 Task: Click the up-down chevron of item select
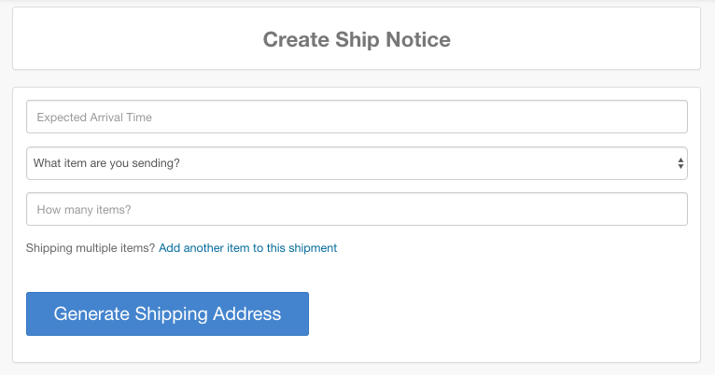(x=680, y=163)
